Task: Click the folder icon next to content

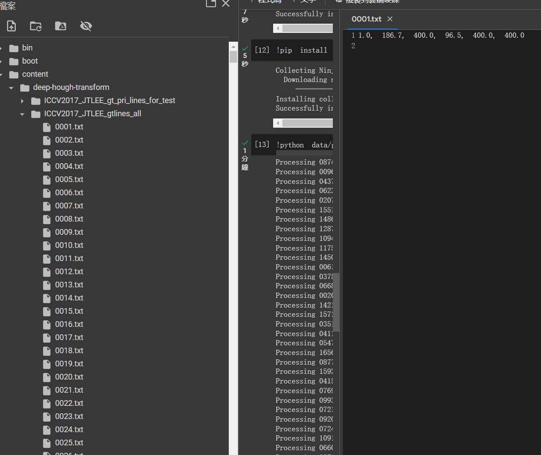Action: point(14,74)
